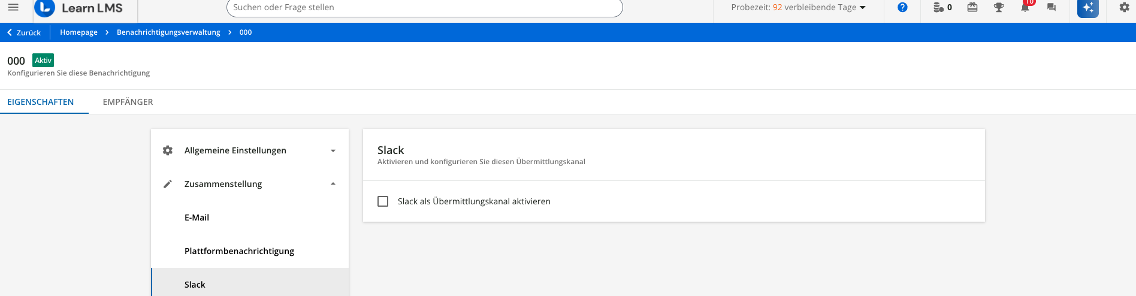The image size is (1136, 296).
Task: Open the trophy gamification icon
Action: [999, 8]
